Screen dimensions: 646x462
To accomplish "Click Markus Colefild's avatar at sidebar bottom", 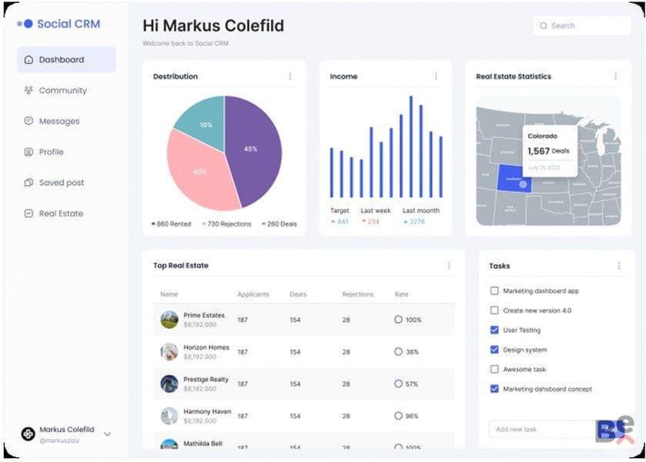I will pyautogui.click(x=28, y=434).
